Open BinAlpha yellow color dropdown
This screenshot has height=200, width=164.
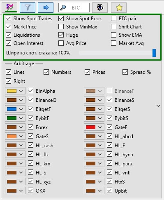coord(15,91)
